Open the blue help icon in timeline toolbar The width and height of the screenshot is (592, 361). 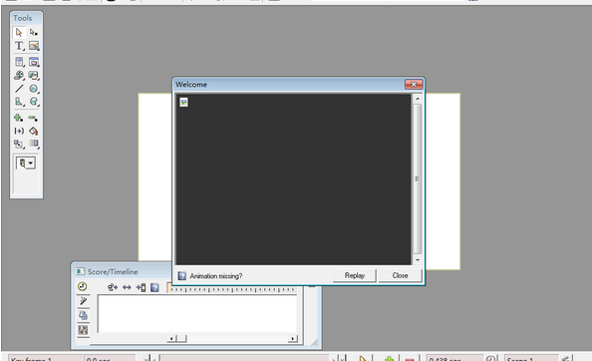[154, 287]
